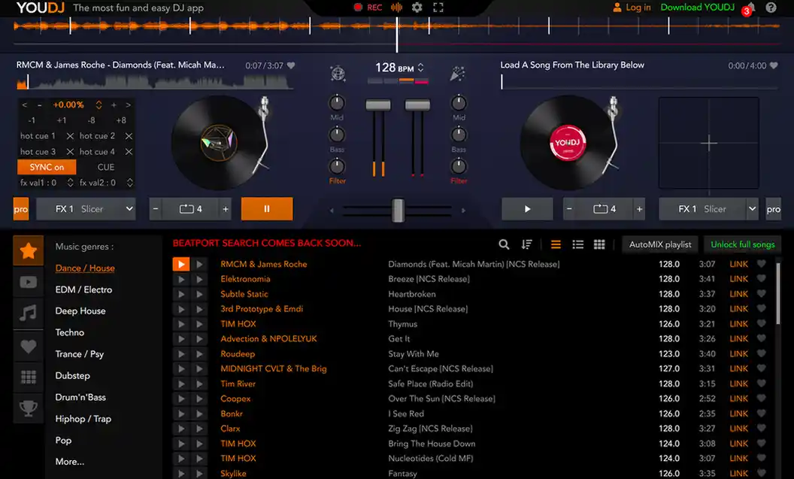Click the right deck XY effect pad
This screenshot has width=794, height=479.
[x=708, y=144]
